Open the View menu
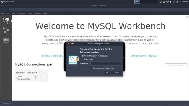The width and height of the screenshot is (189, 106). coord(13,14)
